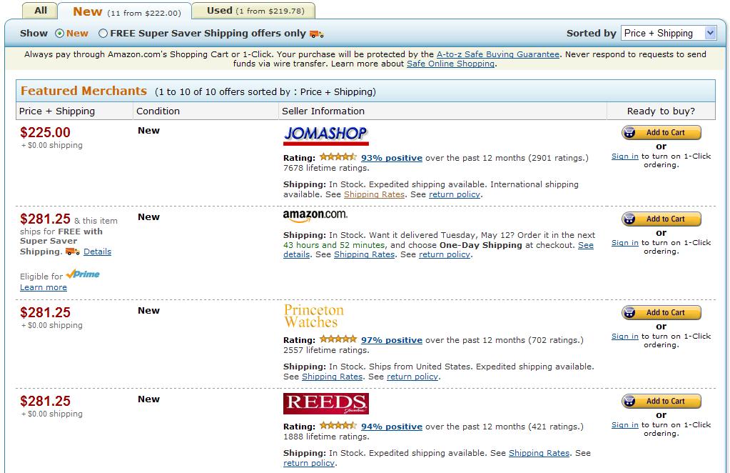Click Jomashop rating stars
730x473 pixels.
coord(338,156)
